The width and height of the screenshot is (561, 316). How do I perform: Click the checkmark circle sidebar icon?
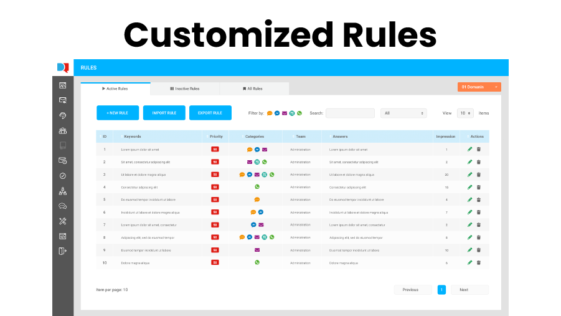(x=62, y=176)
